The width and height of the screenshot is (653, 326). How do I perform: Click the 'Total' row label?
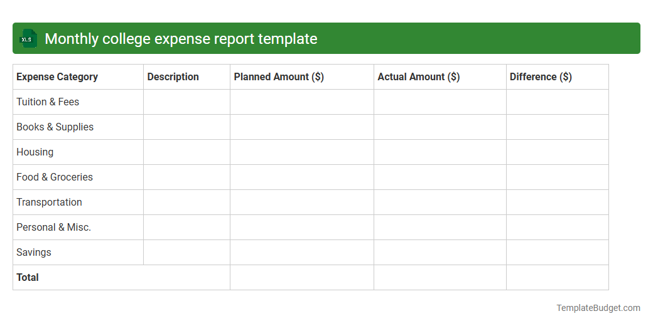28,277
